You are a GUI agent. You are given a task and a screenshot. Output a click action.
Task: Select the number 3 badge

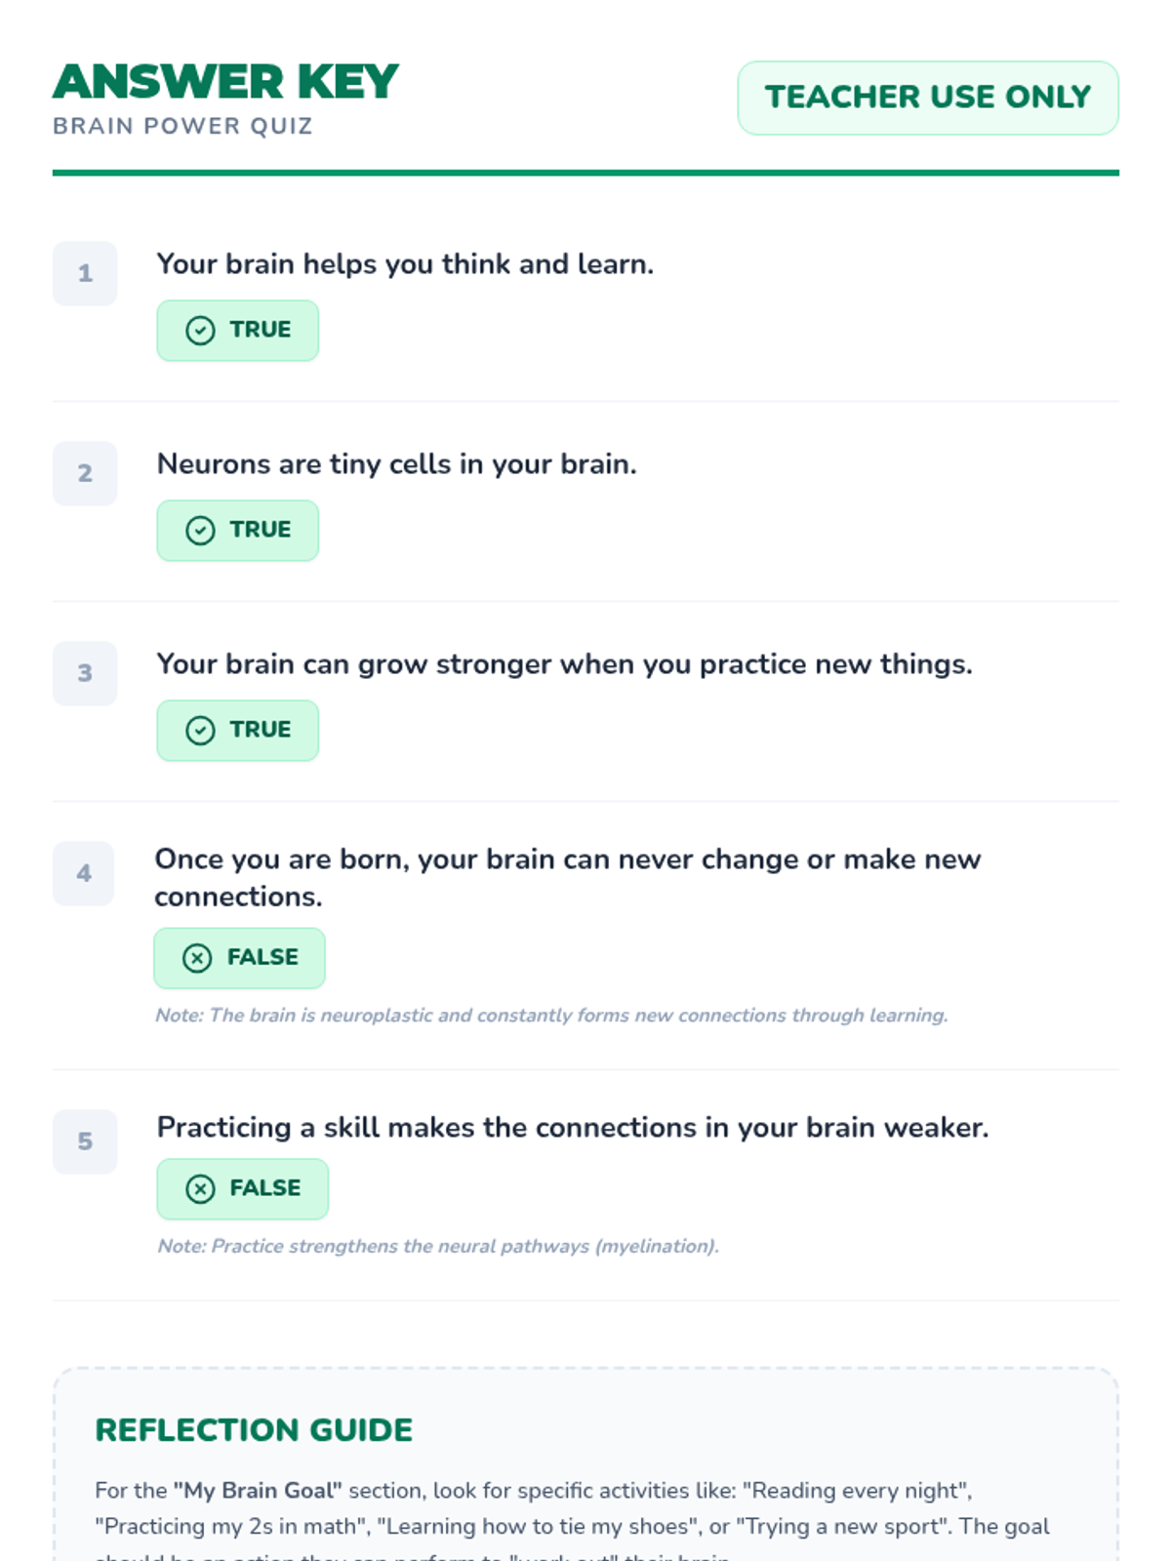coord(85,673)
